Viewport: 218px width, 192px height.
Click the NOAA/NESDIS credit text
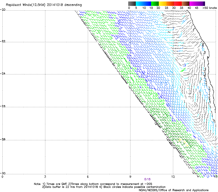tap(174, 190)
